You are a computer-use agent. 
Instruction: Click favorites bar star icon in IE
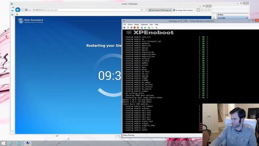[17, 15]
